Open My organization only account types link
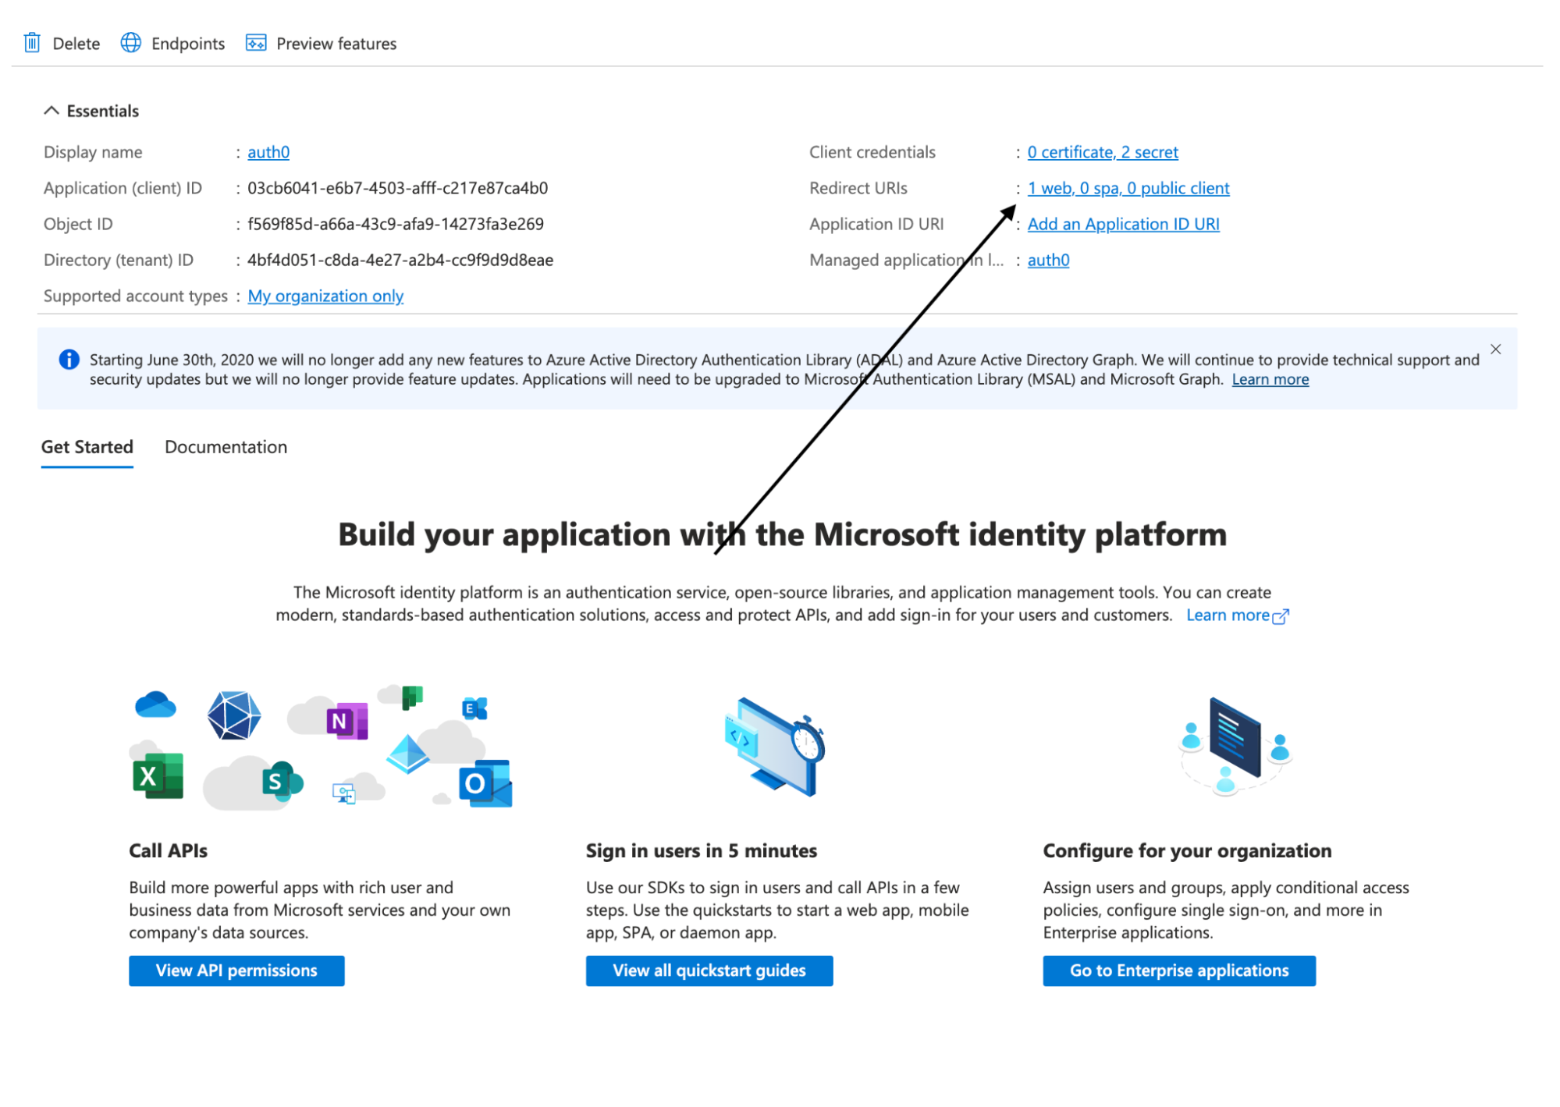 click(x=325, y=296)
